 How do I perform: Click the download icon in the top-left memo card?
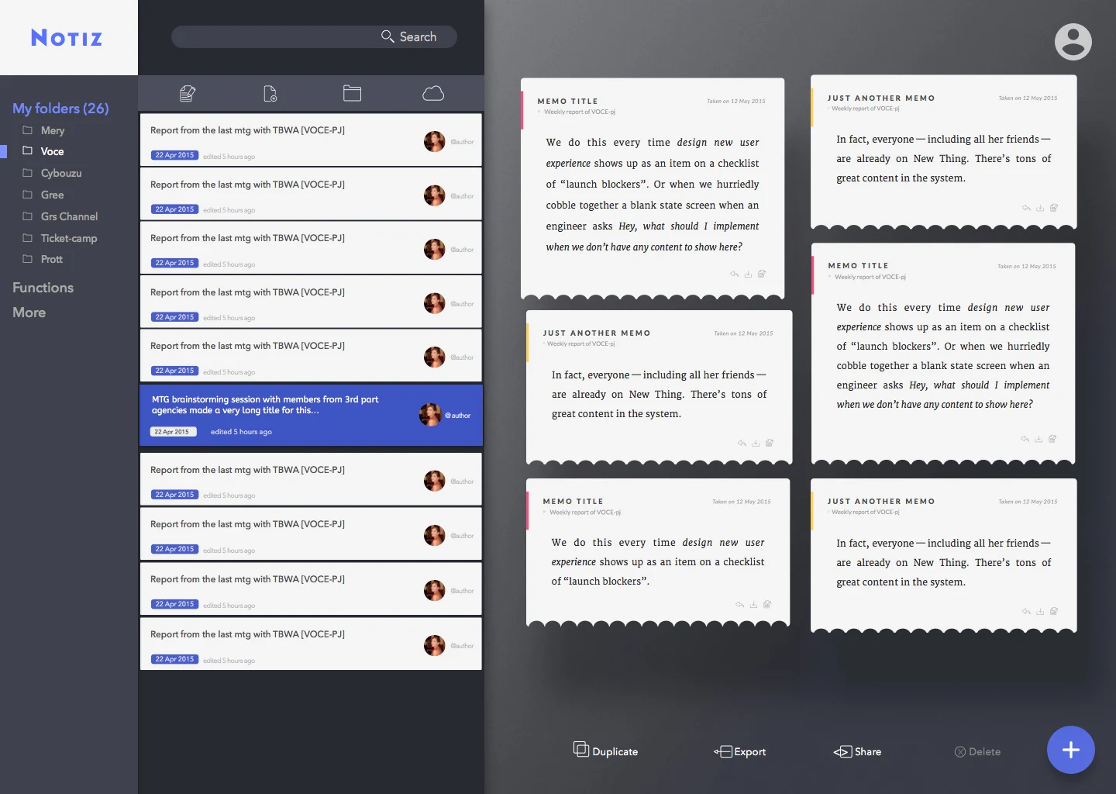pyautogui.click(x=748, y=274)
